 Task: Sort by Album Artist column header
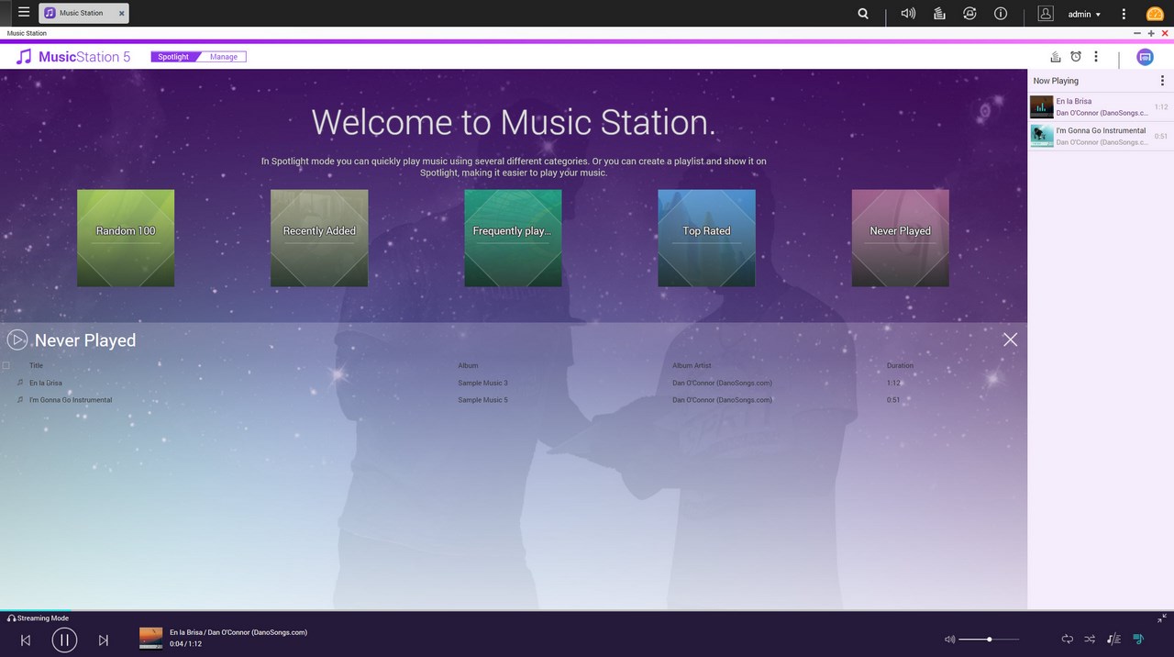692,365
